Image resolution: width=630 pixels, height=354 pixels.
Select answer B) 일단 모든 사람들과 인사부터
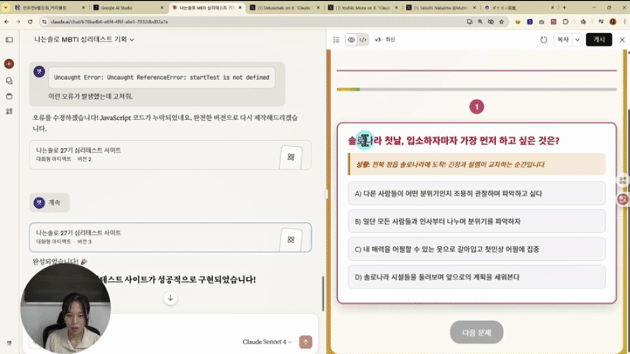pyautogui.click(x=477, y=221)
